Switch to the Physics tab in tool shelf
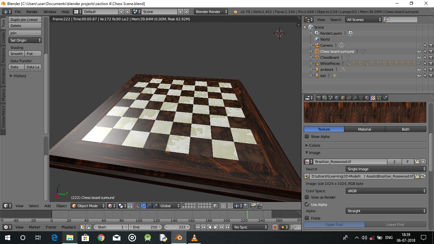The height and width of the screenshot is (244, 434). click(x=3, y=95)
